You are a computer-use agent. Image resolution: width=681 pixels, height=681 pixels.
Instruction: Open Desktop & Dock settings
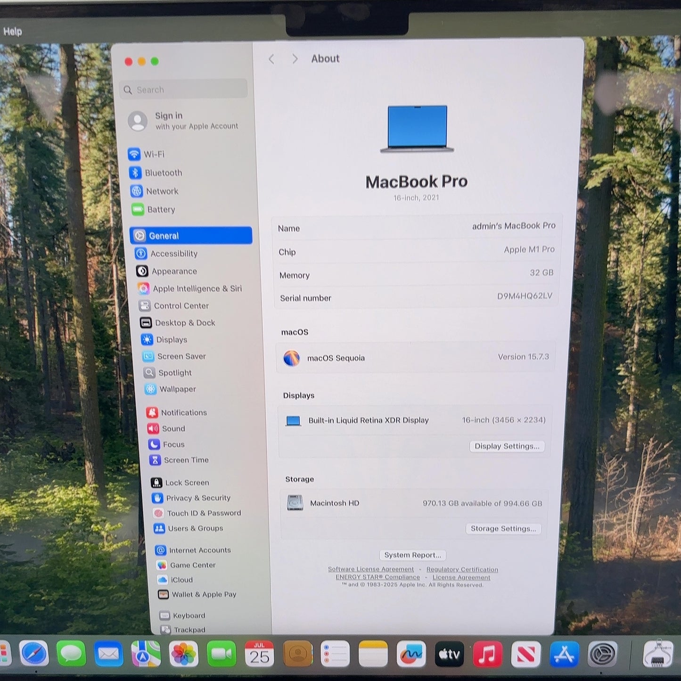coord(178,323)
